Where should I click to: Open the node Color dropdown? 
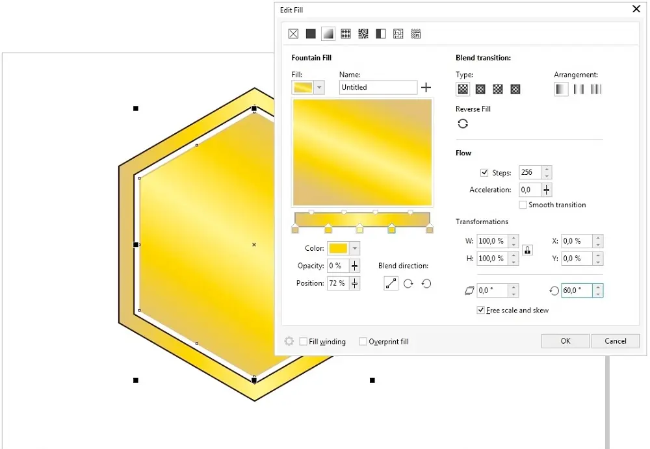tap(355, 248)
